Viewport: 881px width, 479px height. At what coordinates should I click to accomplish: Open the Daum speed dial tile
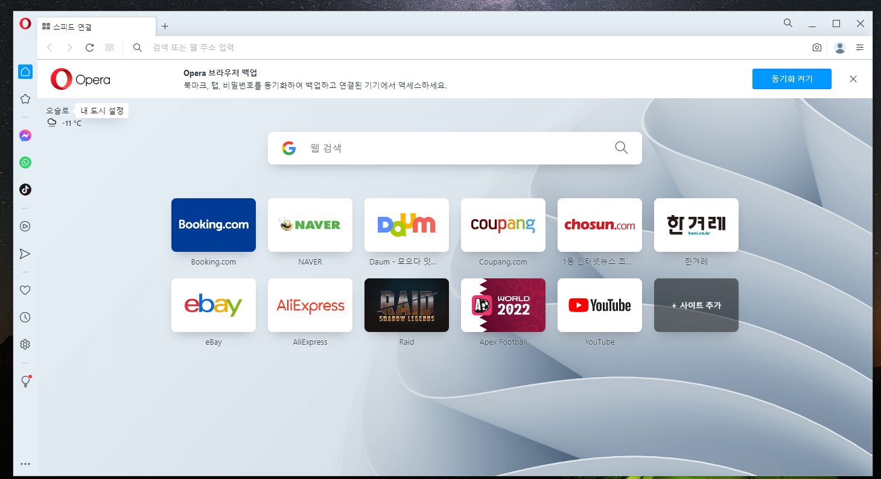[x=407, y=225]
